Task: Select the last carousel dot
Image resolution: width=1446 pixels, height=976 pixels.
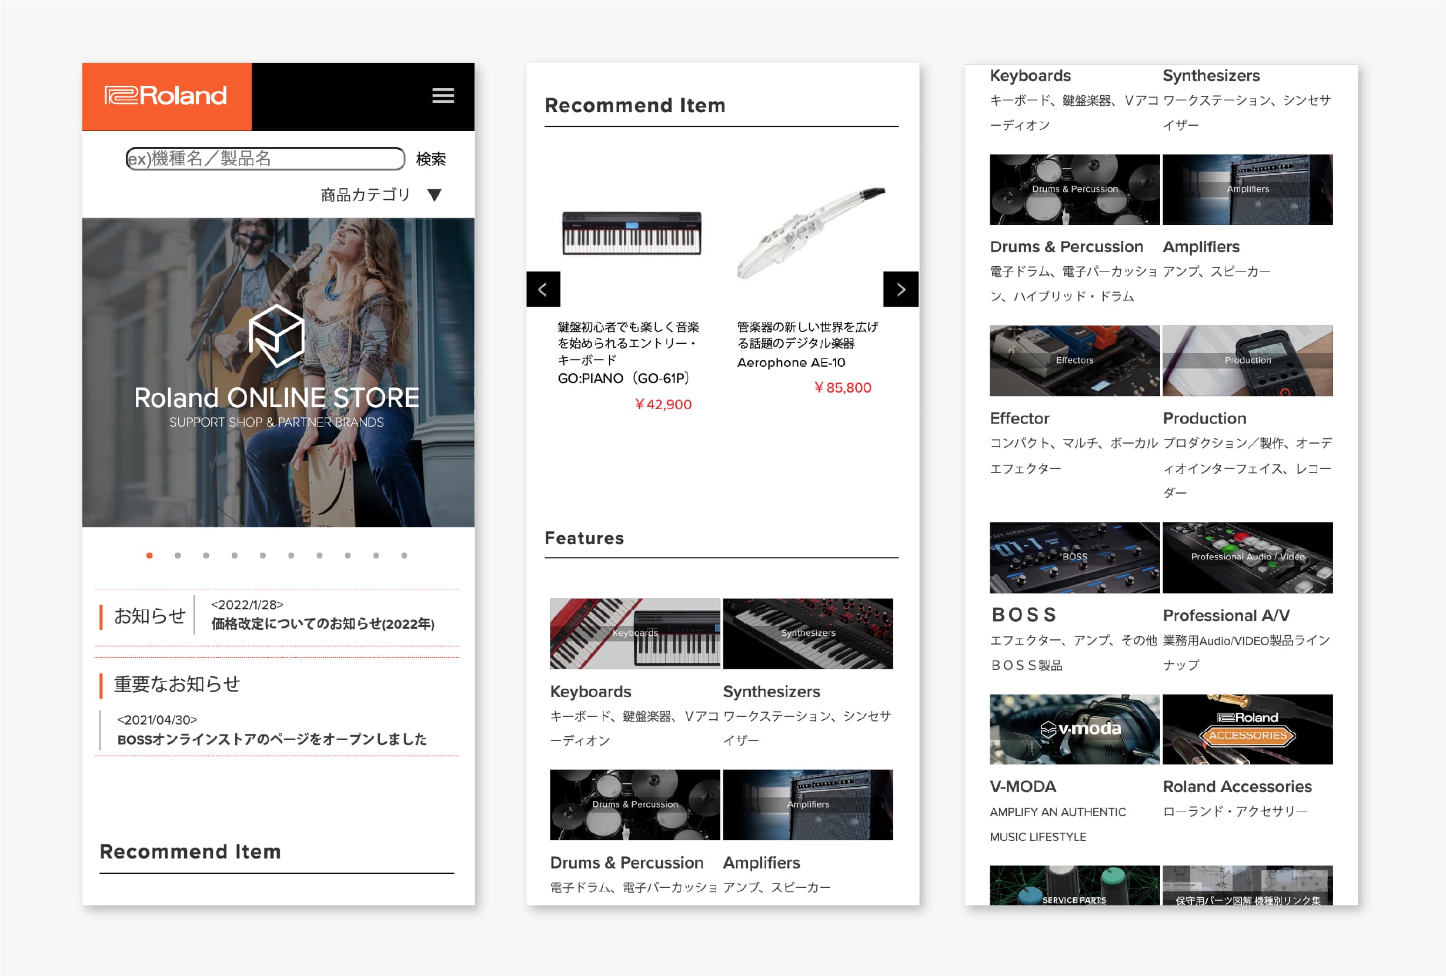Action: coord(405,555)
